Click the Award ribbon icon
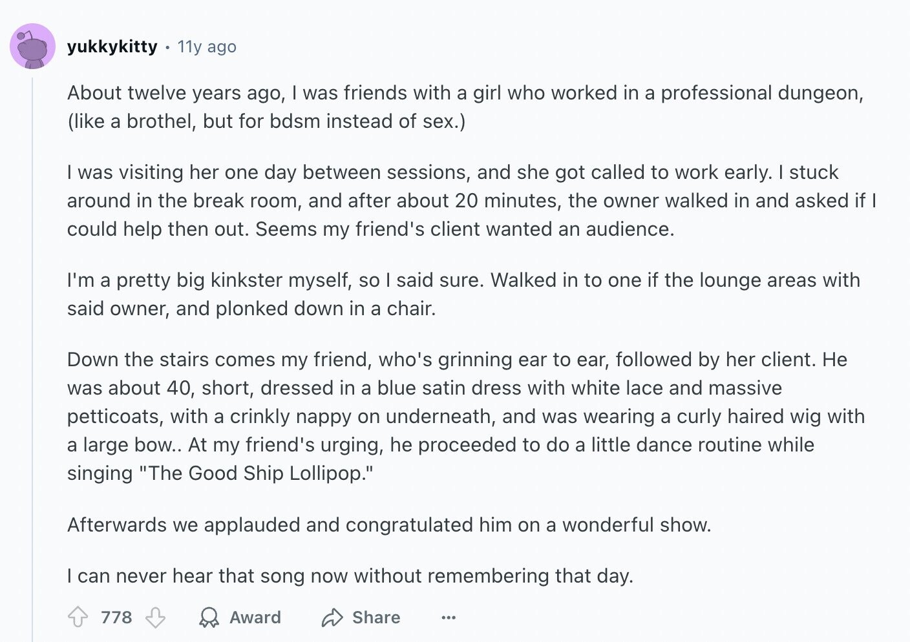 click(x=209, y=617)
